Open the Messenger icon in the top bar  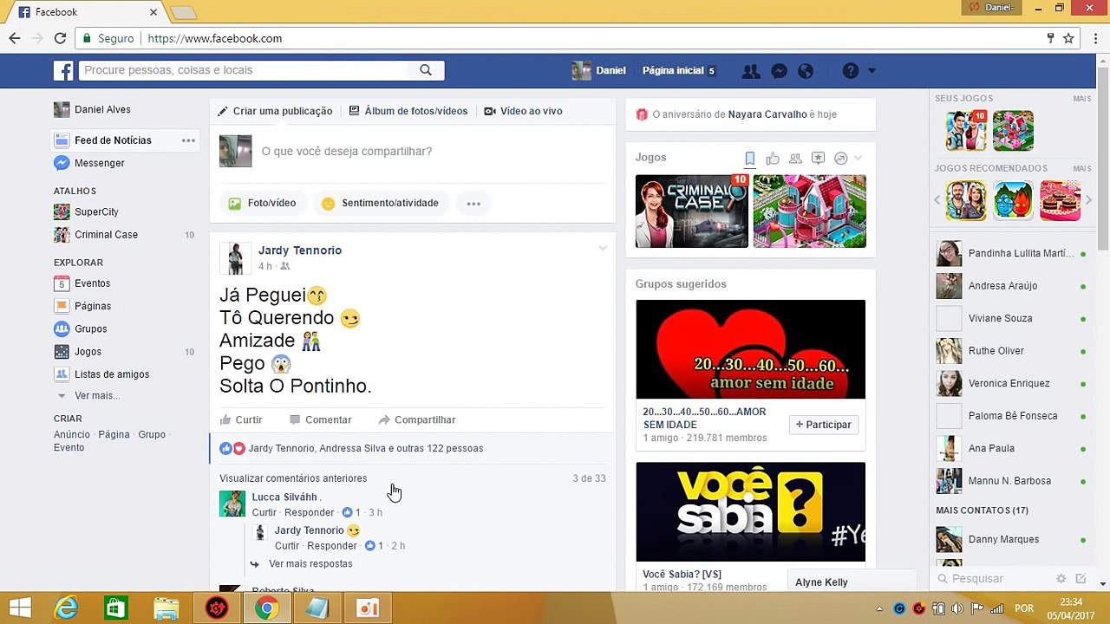[x=779, y=71]
